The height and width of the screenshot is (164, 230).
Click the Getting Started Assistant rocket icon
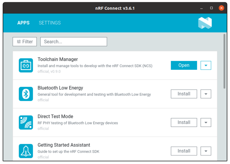point(26,151)
